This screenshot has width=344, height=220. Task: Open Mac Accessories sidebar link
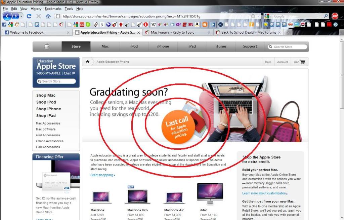[x=48, y=123]
